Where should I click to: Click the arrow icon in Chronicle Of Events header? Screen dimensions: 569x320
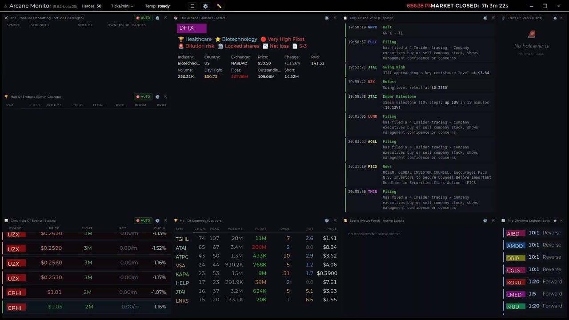point(165,220)
